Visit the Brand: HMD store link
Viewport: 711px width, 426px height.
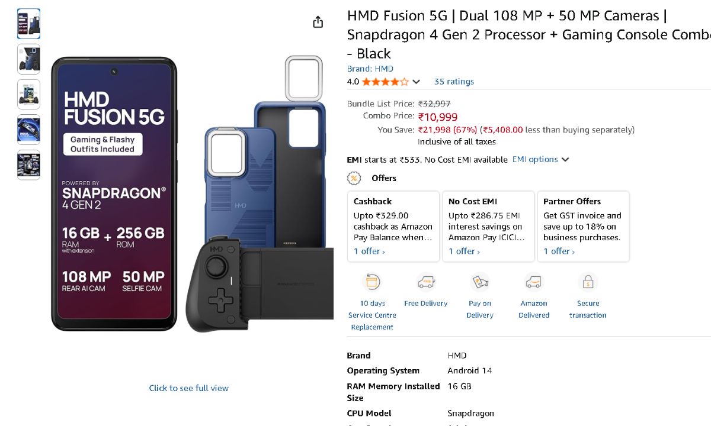(x=370, y=69)
